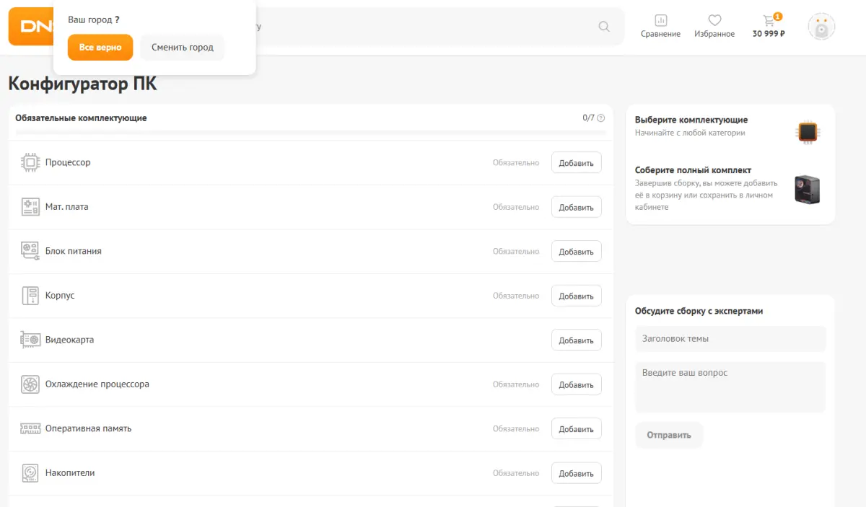Screen dimensions: 866x507
Task: Click the Видеокарта graphics card icon
Action: (x=30, y=340)
